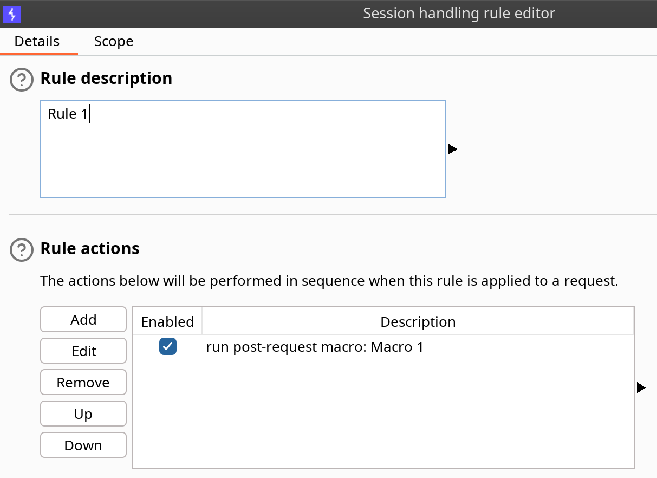This screenshot has height=478, width=657.
Task: Move the action Down in sequence
Action: tap(83, 445)
